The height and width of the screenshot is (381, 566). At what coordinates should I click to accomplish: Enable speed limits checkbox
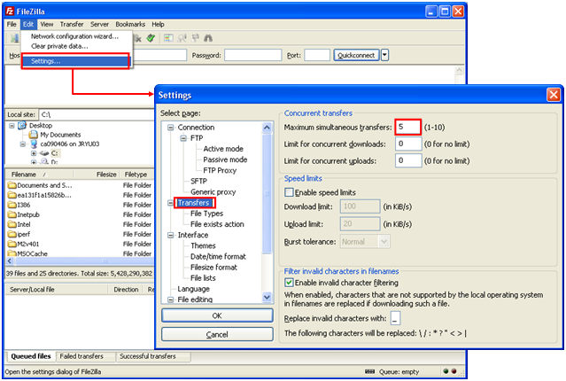point(288,191)
